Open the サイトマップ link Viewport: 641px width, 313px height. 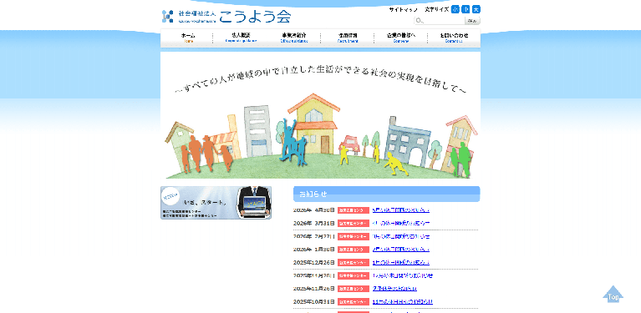(403, 9)
